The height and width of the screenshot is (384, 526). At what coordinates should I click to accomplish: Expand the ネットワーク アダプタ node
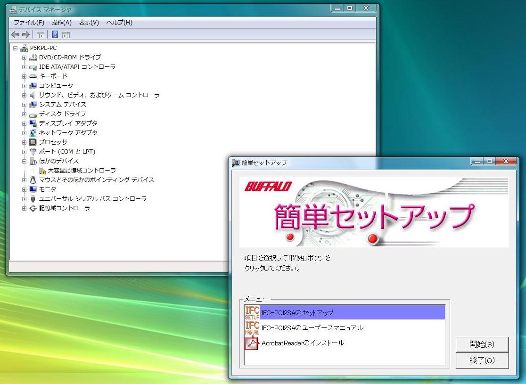[24, 133]
